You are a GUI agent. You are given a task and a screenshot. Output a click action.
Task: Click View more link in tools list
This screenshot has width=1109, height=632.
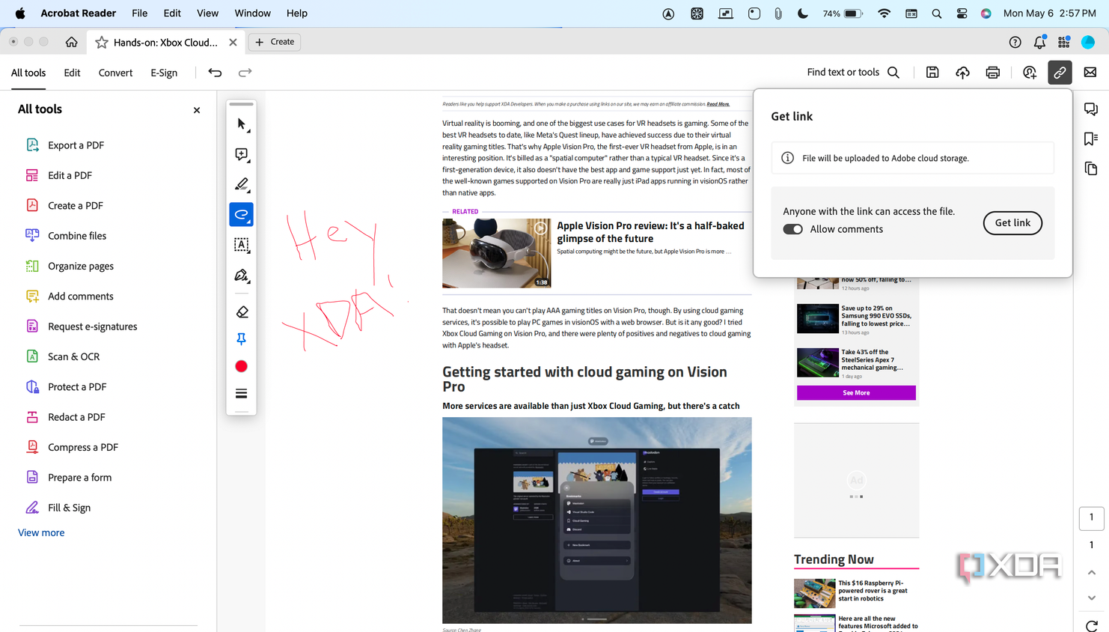click(41, 532)
